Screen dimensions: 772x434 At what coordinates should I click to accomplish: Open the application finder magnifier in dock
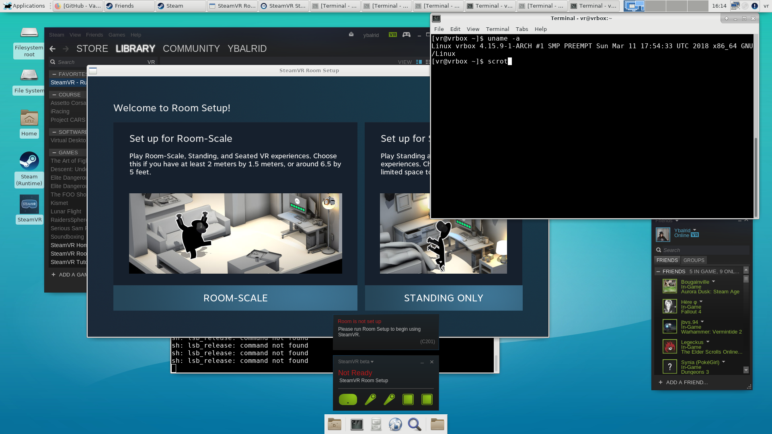(x=415, y=424)
